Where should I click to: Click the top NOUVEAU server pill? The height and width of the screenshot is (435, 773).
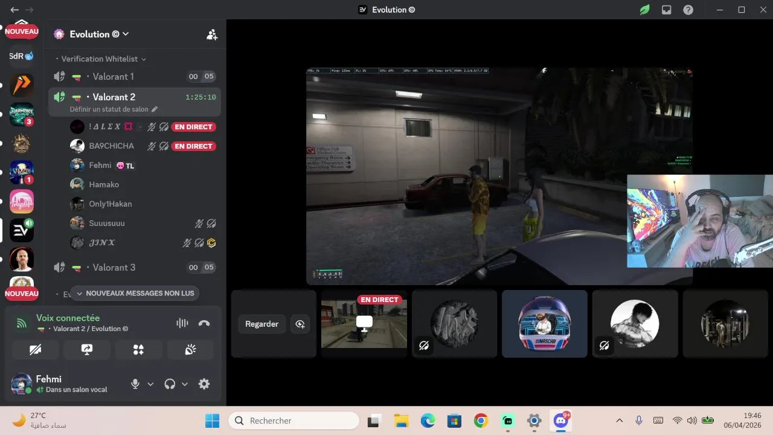click(x=22, y=31)
